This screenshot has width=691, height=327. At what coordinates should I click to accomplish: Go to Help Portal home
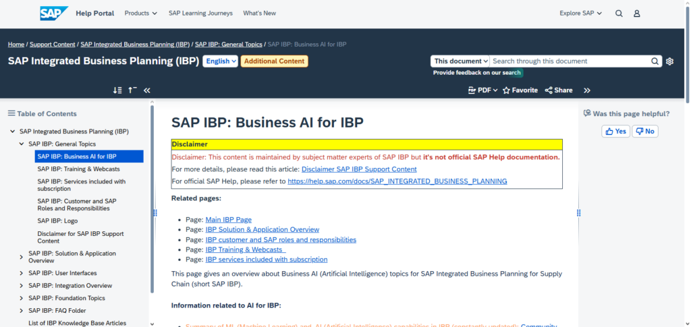94,13
